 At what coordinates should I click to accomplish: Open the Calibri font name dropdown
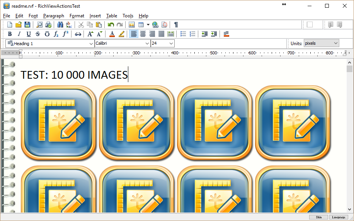[x=147, y=44]
